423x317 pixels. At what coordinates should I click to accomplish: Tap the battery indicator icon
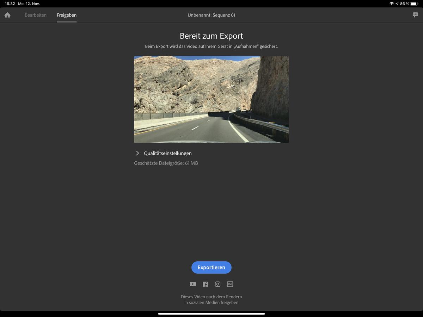pos(414,4)
